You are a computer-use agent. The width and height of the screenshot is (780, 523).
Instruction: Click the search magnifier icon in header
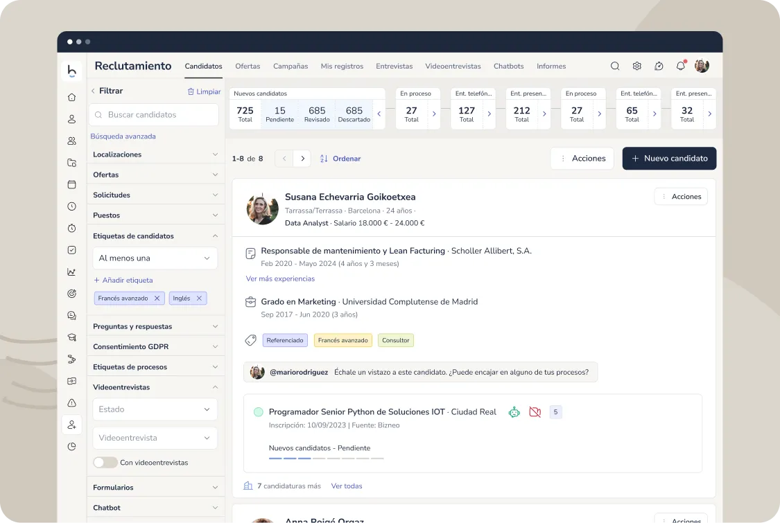point(615,67)
